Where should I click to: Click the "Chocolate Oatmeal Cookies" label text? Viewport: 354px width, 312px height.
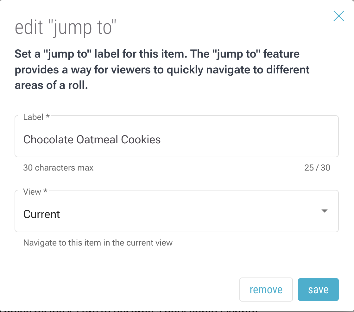[x=92, y=140]
